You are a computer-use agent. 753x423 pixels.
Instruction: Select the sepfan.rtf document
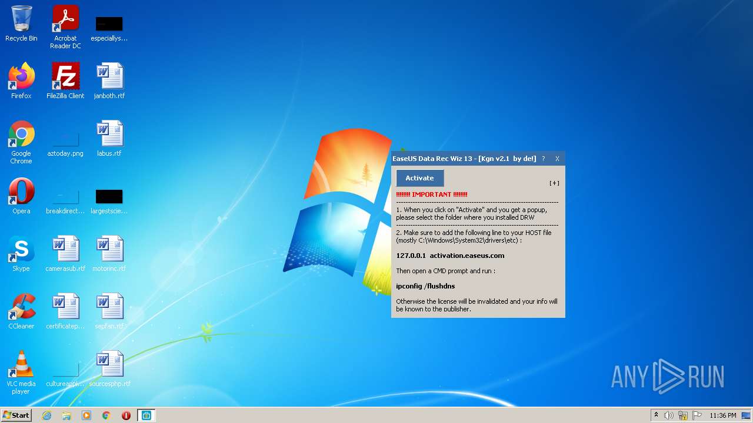(109, 311)
